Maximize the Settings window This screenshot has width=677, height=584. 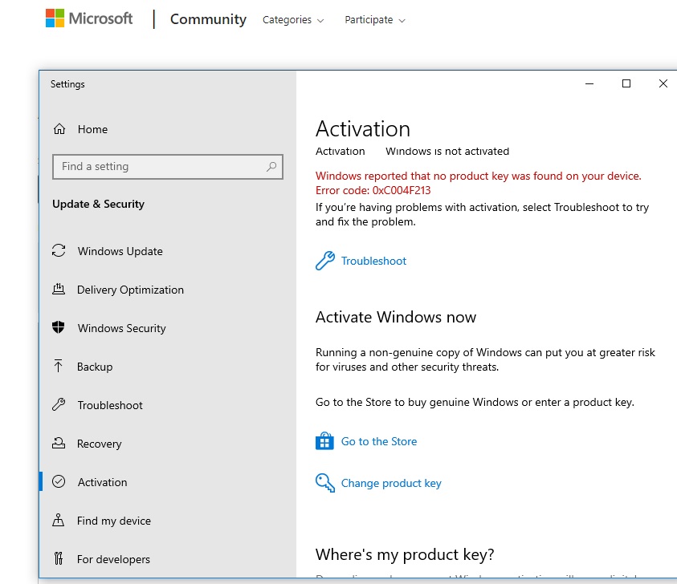626,83
